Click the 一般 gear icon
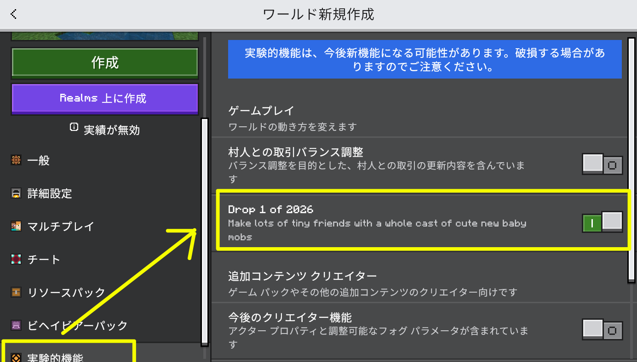Screen dimensions: 637x362 tap(16, 160)
